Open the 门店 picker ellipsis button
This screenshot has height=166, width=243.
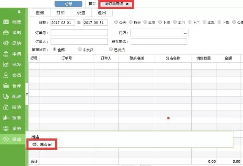point(186,33)
